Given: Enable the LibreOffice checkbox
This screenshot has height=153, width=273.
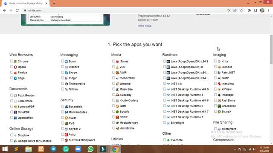Looking at the screenshot, I should click(x=12, y=101).
